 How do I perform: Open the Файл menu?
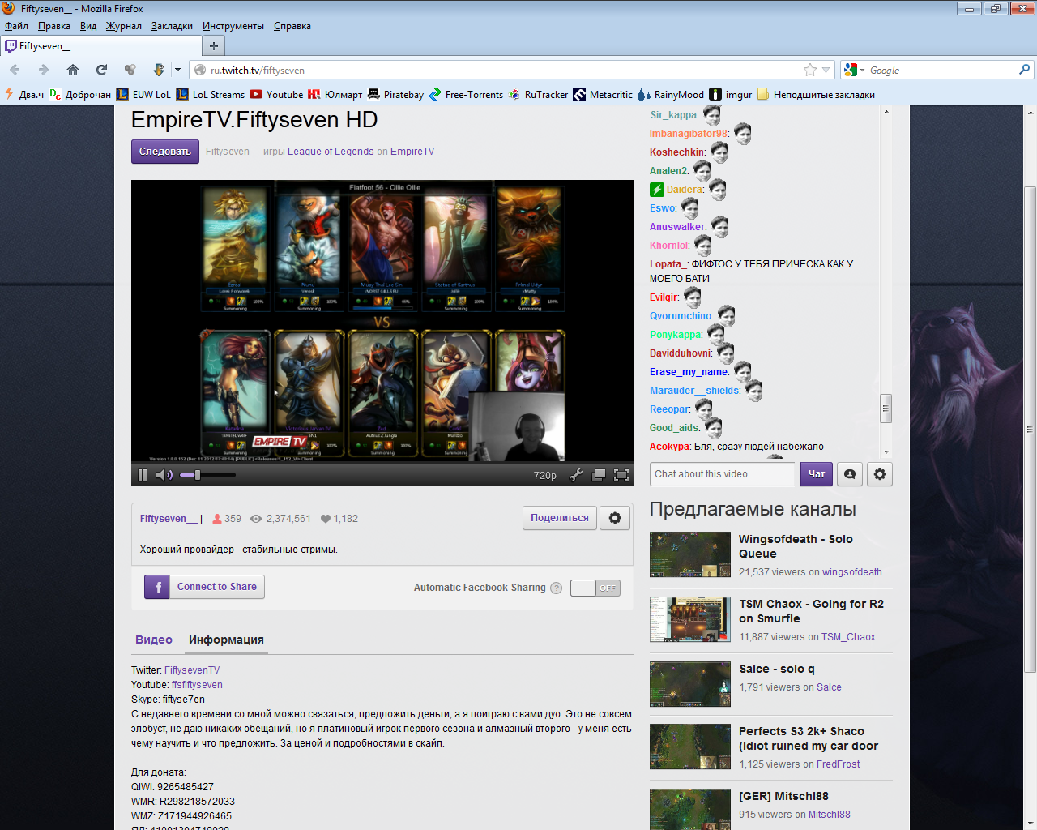pos(16,26)
